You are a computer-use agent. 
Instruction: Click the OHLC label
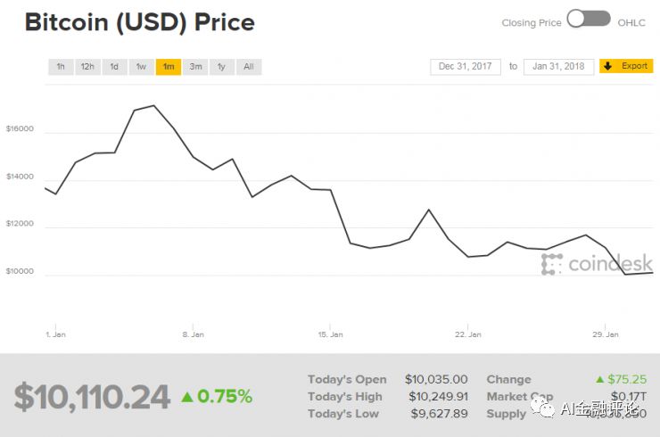click(x=631, y=23)
